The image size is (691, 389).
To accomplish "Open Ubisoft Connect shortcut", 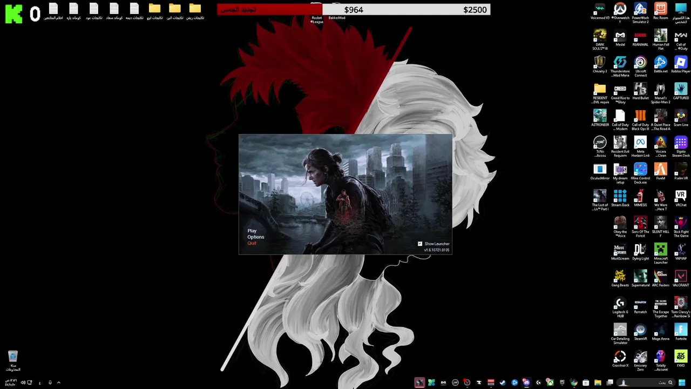I will pos(640,65).
